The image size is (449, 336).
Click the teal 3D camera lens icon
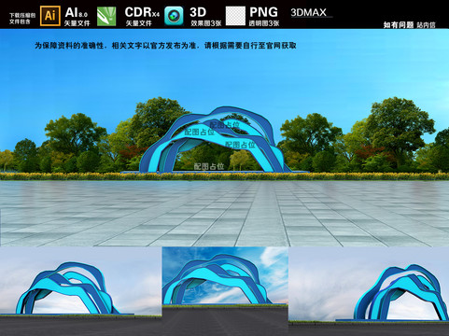pos(174,16)
